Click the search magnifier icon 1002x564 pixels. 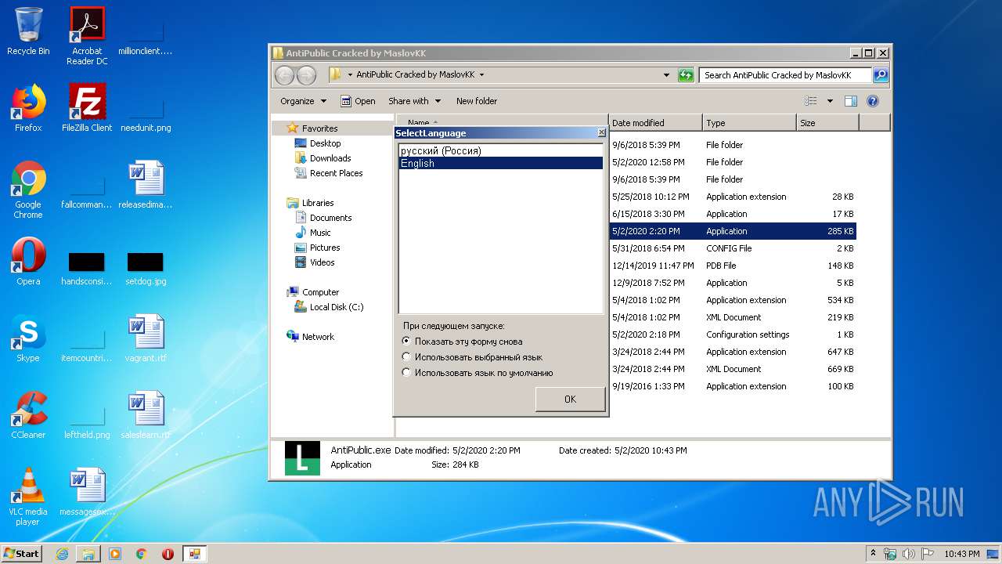881,75
